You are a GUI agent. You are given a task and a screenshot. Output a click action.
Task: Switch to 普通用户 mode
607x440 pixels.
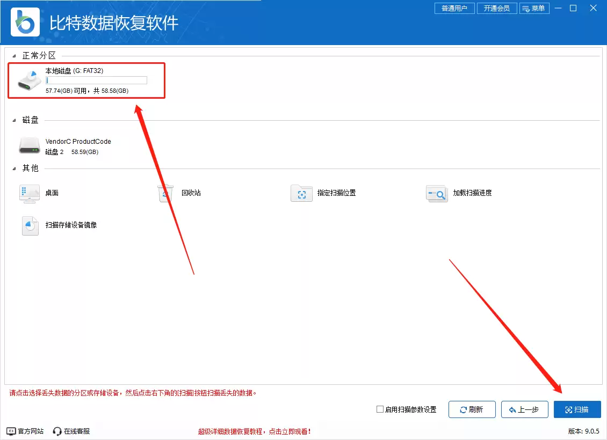pyautogui.click(x=454, y=8)
